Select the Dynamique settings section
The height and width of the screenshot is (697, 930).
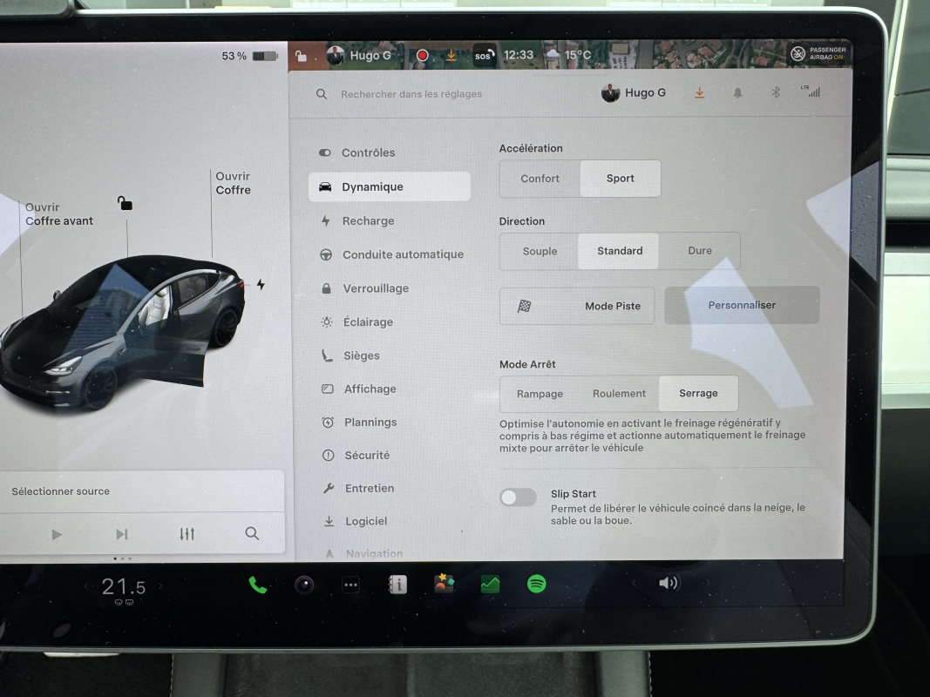(389, 186)
